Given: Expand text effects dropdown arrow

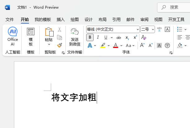Looking at the screenshot, I should [x=95, y=45].
